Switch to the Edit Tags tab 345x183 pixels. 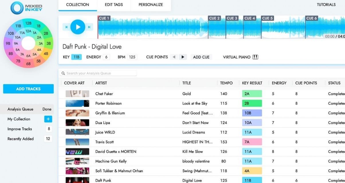point(114,5)
